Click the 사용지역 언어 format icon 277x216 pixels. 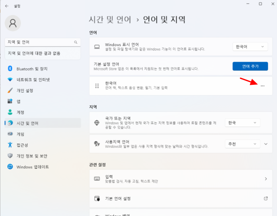pyautogui.click(x=97, y=144)
